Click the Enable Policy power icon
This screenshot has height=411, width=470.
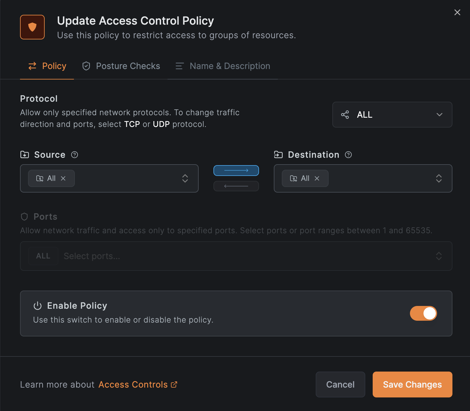(38, 306)
